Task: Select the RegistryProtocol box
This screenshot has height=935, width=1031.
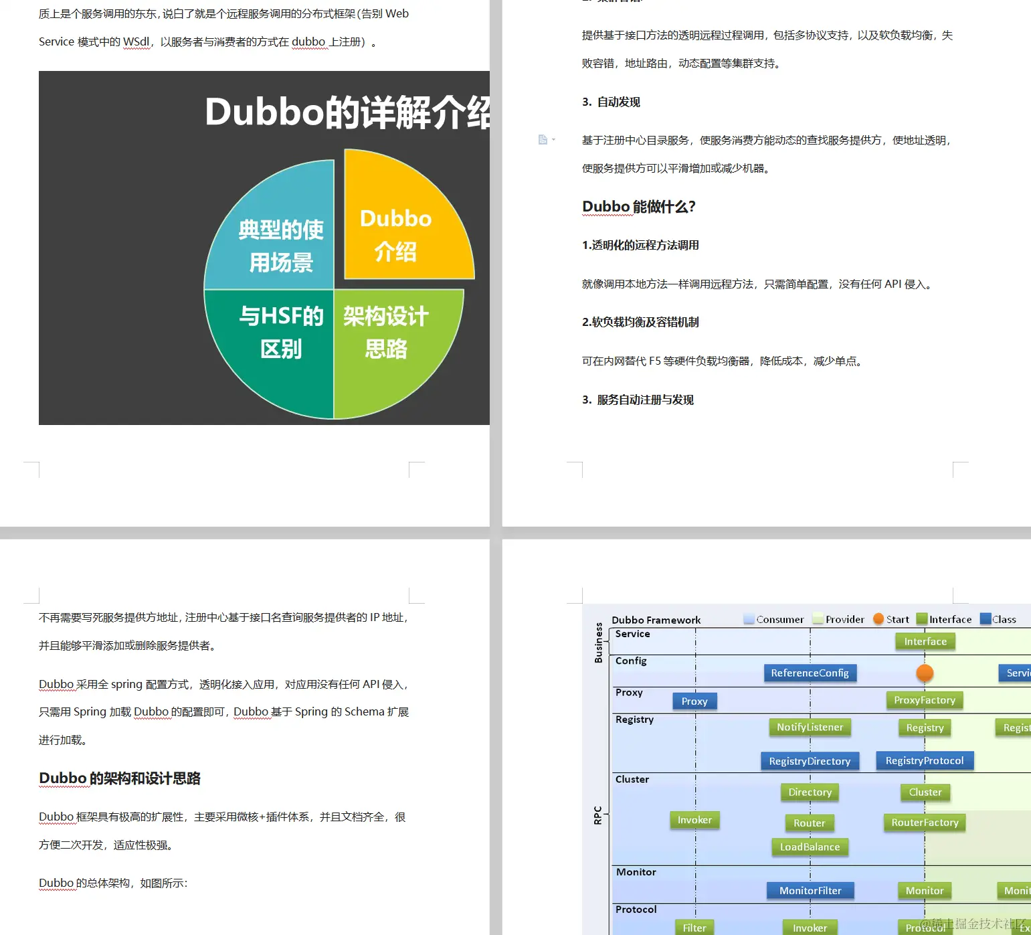Action: [x=925, y=760]
